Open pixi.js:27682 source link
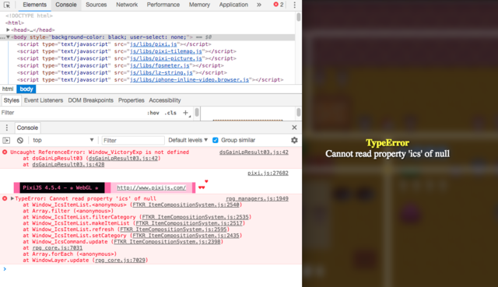Screen dimensions: 498x287 tap(268, 173)
